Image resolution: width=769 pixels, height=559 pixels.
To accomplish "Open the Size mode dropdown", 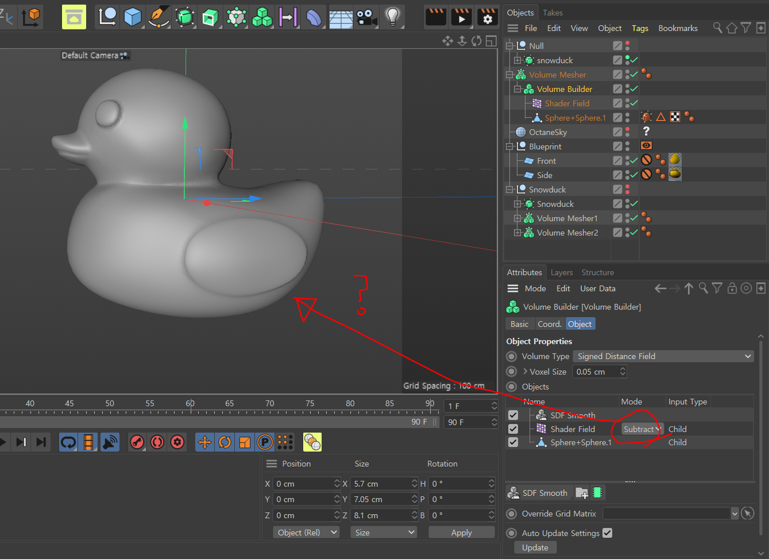I will tap(384, 533).
